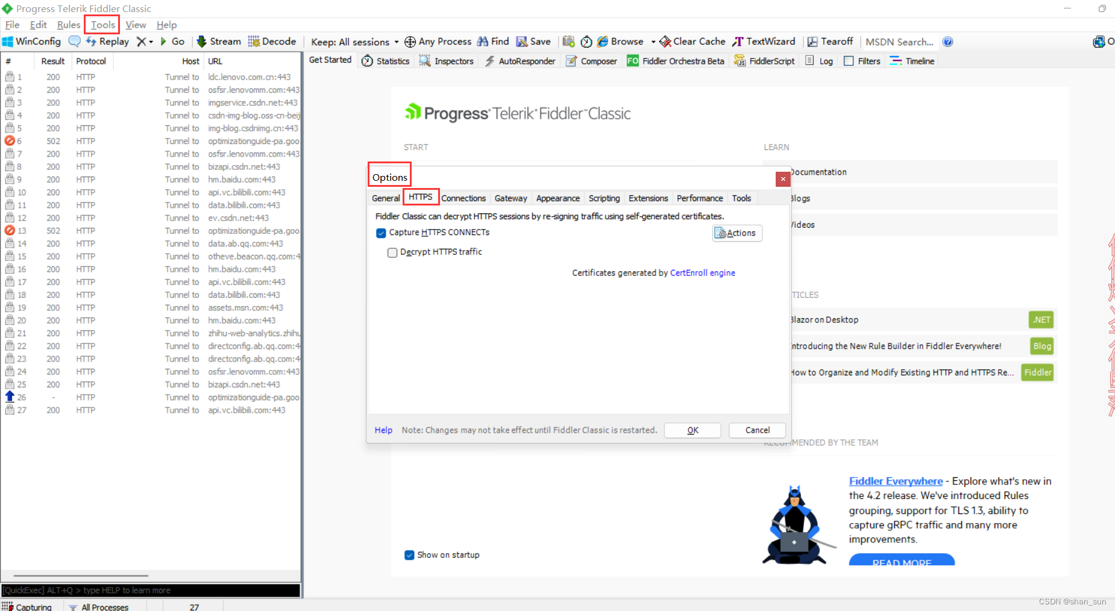This screenshot has height=611, width=1115.
Task: Open the Log tab
Action: pos(819,61)
